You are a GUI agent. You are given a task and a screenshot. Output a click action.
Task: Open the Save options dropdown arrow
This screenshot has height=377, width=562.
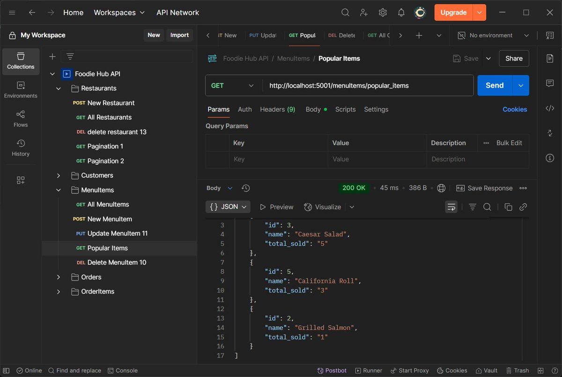(x=488, y=59)
